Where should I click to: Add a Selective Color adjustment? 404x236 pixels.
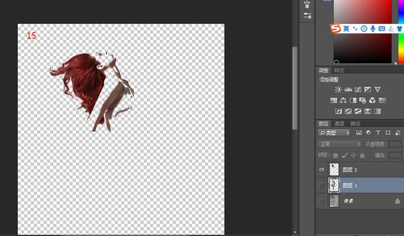tap(367, 111)
